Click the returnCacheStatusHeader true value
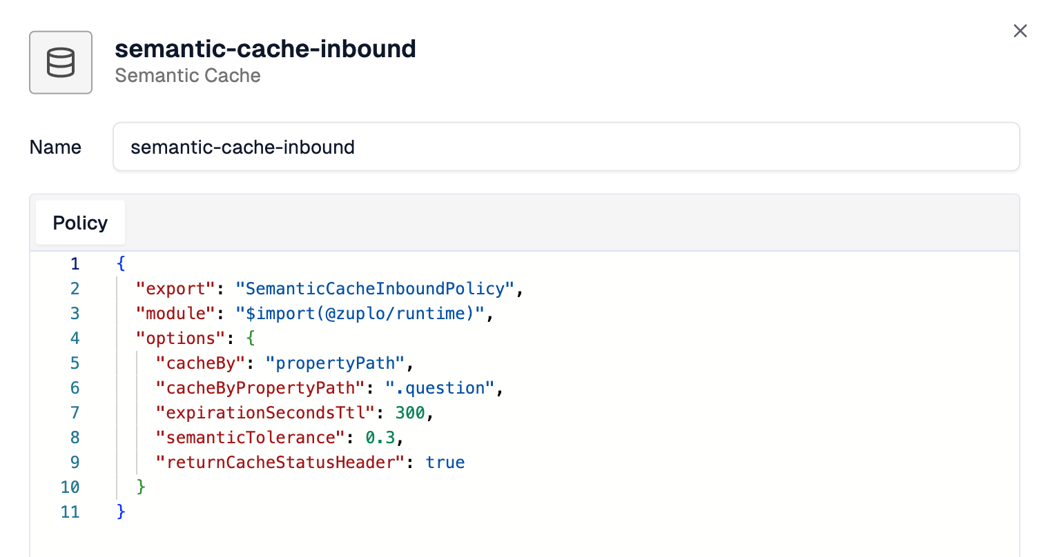 [x=445, y=462]
